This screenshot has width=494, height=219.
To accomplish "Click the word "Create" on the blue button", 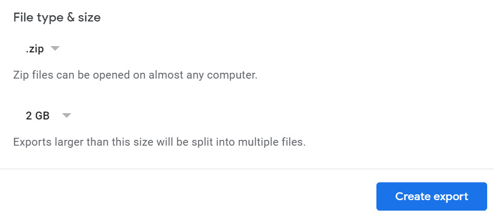I will point(413,196).
